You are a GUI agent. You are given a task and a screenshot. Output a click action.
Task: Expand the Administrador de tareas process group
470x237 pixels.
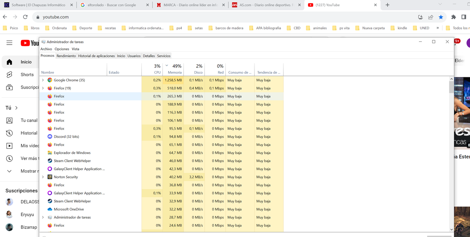tap(43, 217)
